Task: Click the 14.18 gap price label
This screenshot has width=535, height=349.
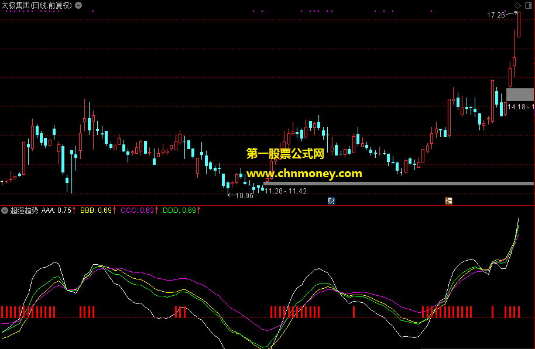Action: pos(521,106)
